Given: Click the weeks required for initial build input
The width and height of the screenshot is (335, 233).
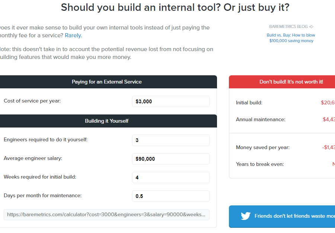Looking at the screenshot, I should (x=170, y=177).
